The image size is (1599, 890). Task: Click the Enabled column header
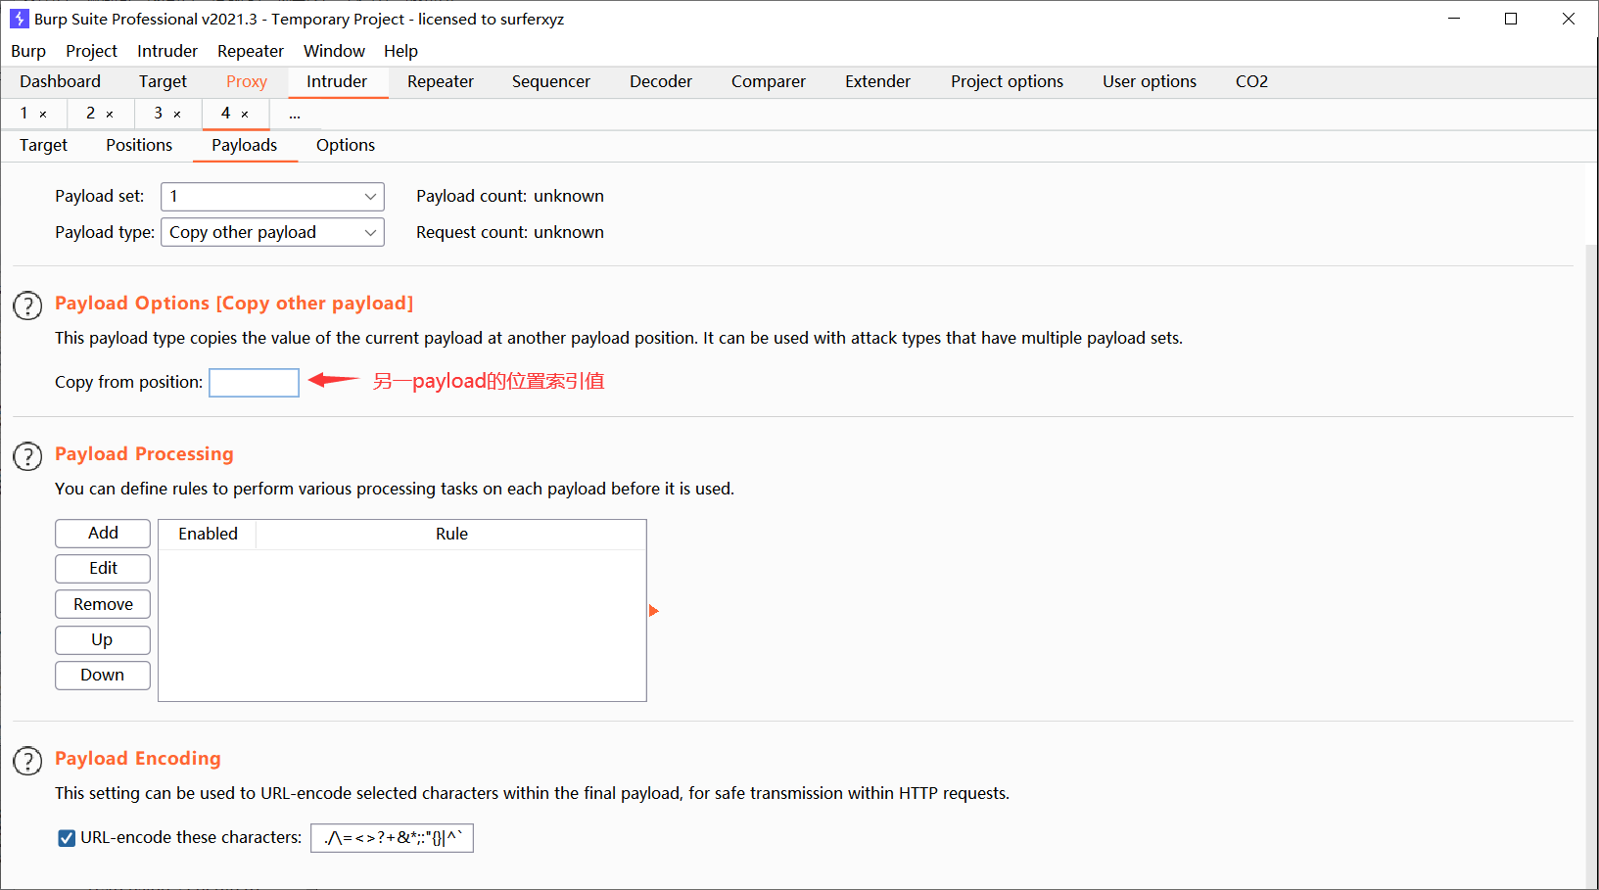click(x=208, y=535)
